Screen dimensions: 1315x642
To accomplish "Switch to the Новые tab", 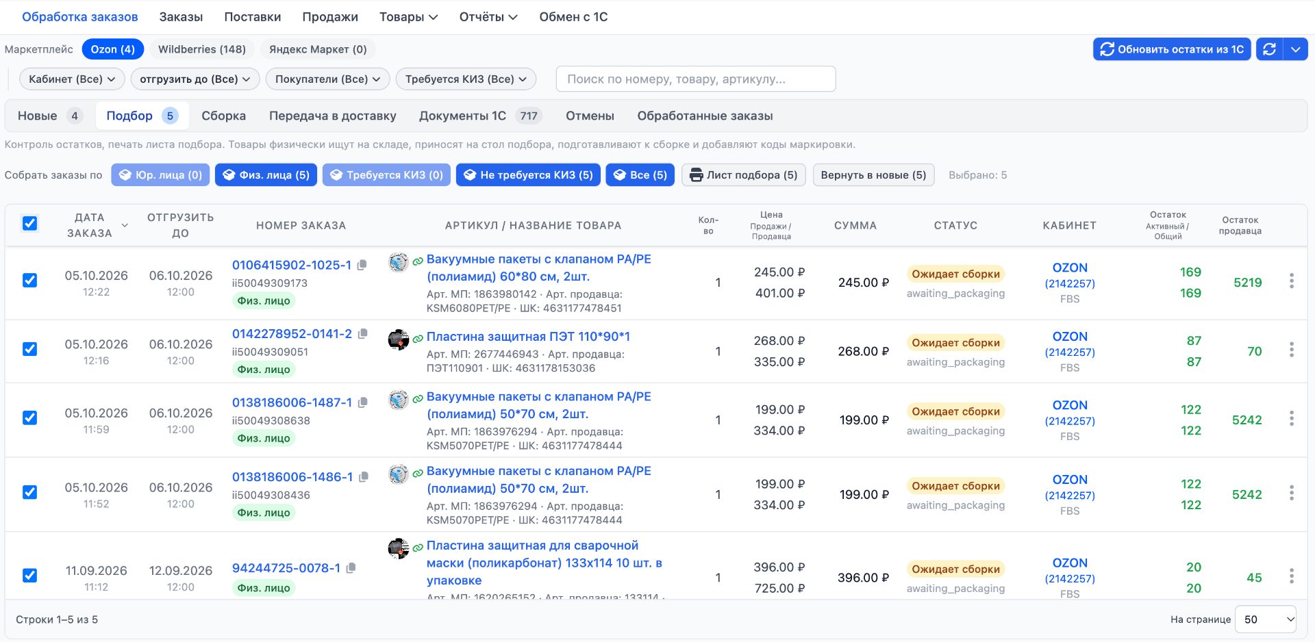I will point(49,116).
